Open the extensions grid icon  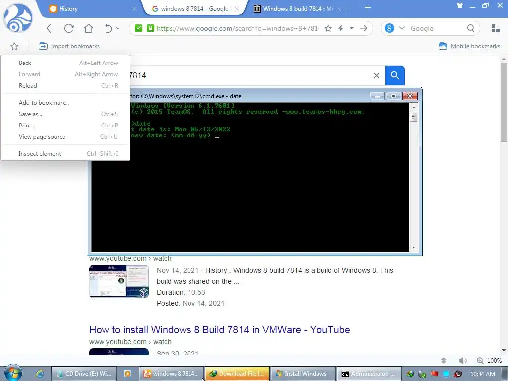point(496,28)
